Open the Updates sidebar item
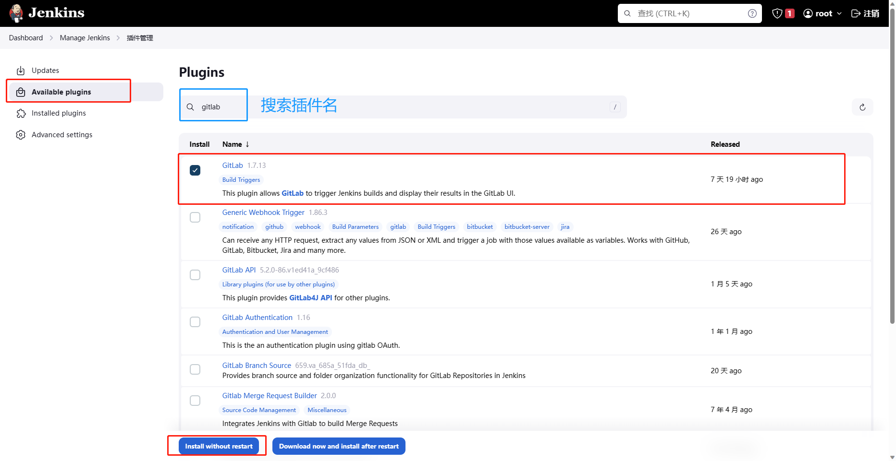The image size is (896, 461). 86,71
